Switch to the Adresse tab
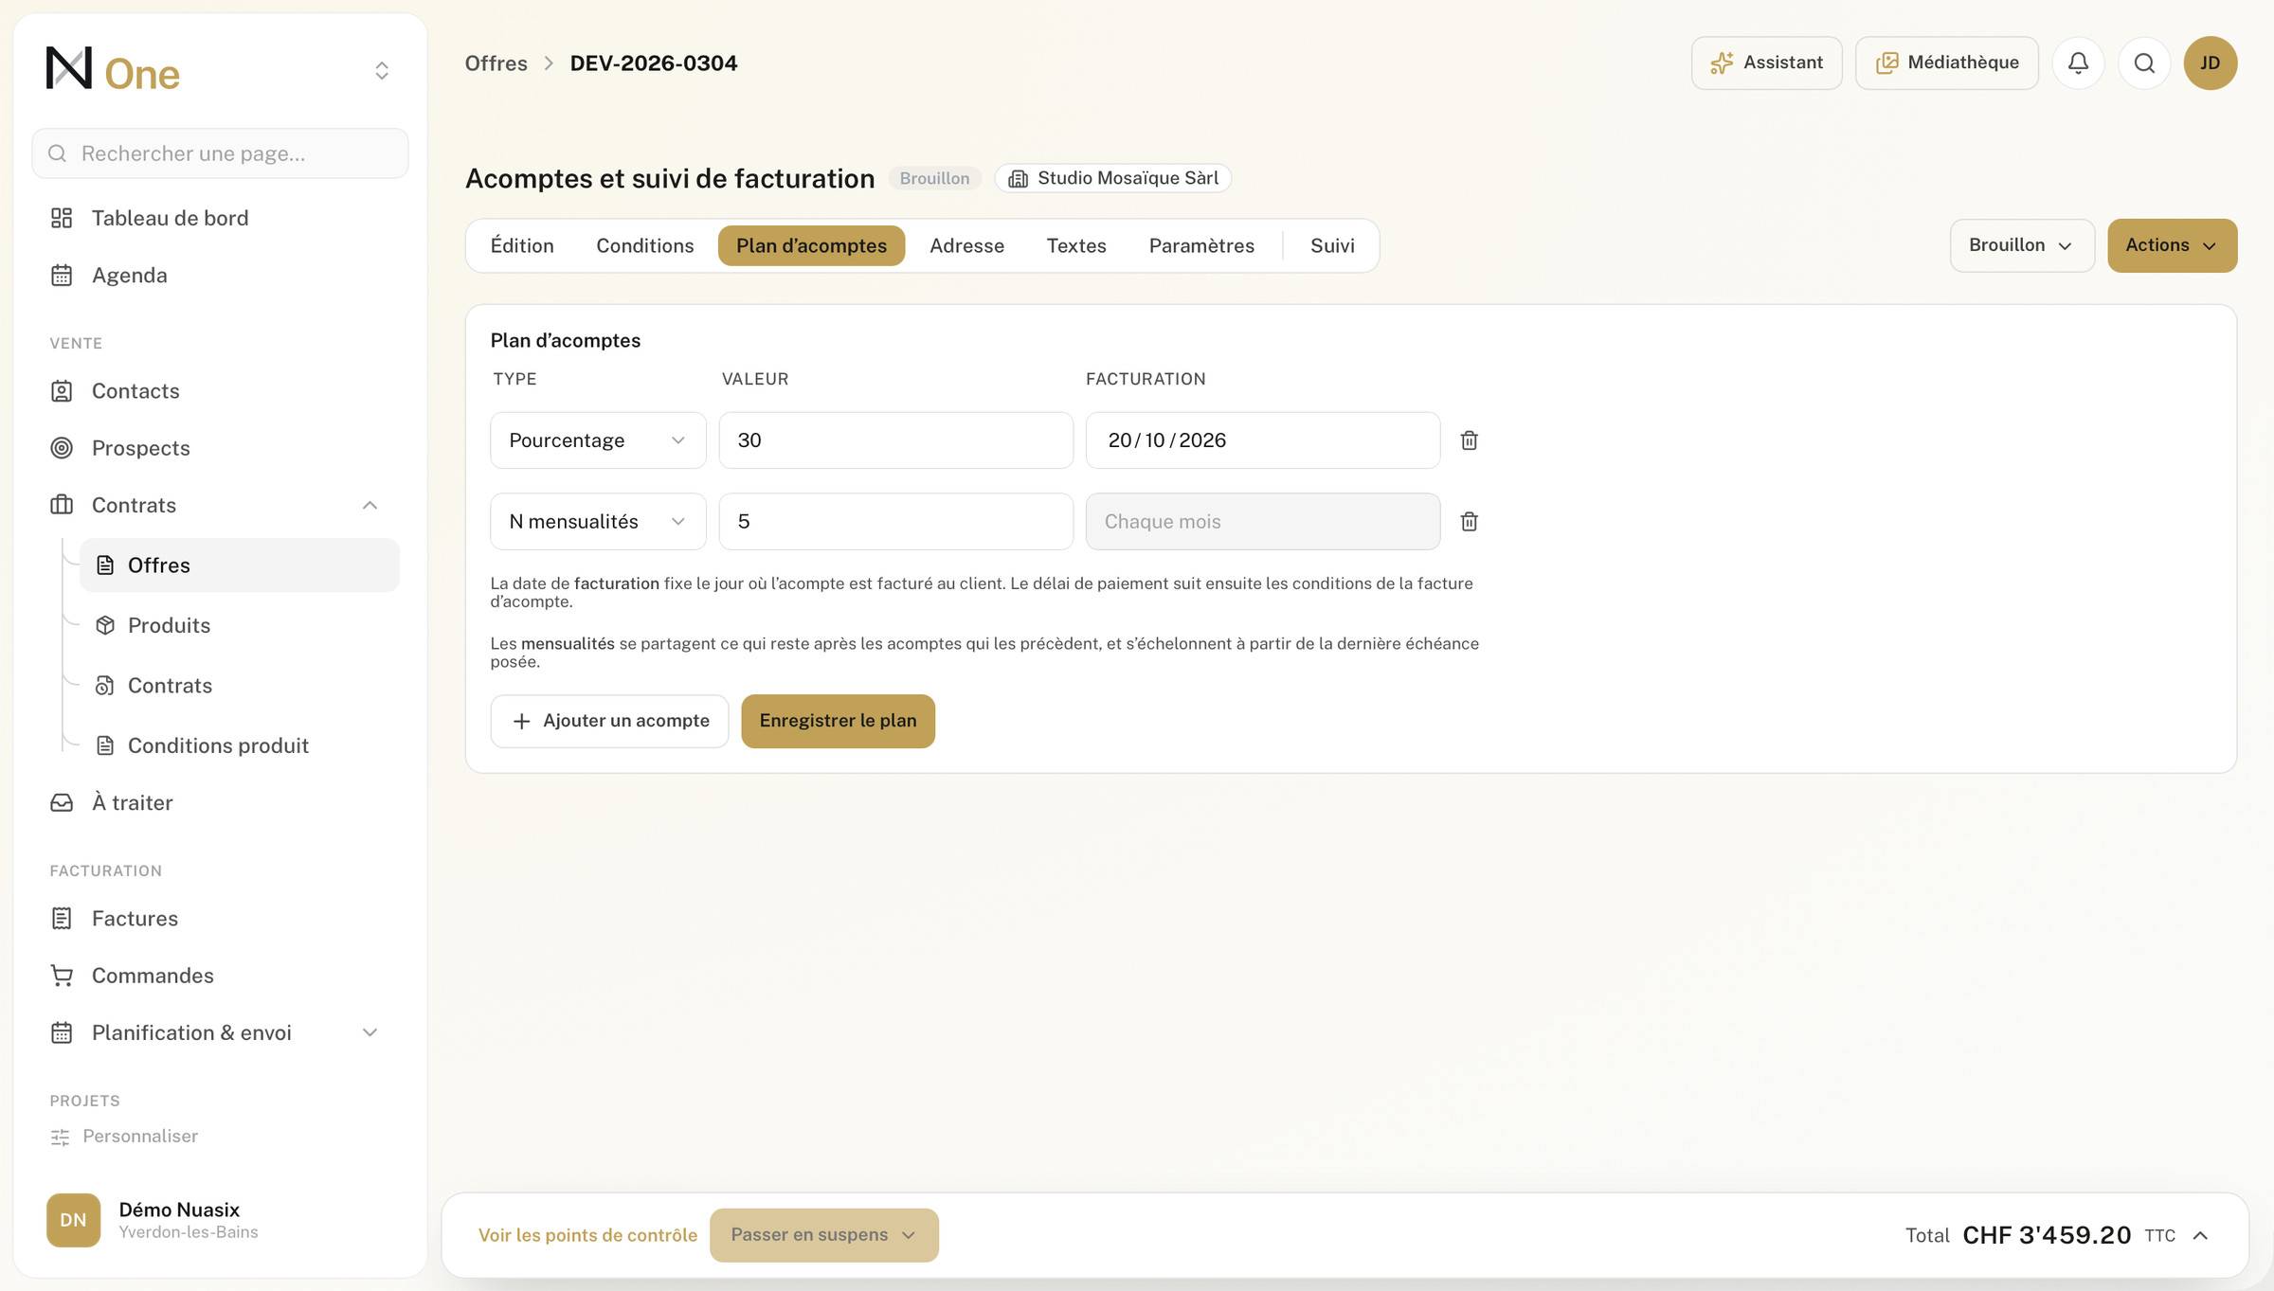The image size is (2274, 1291). [x=966, y=246]
